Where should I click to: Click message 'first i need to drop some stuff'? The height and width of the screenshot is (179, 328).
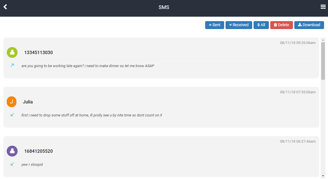[x=92, y=115]
